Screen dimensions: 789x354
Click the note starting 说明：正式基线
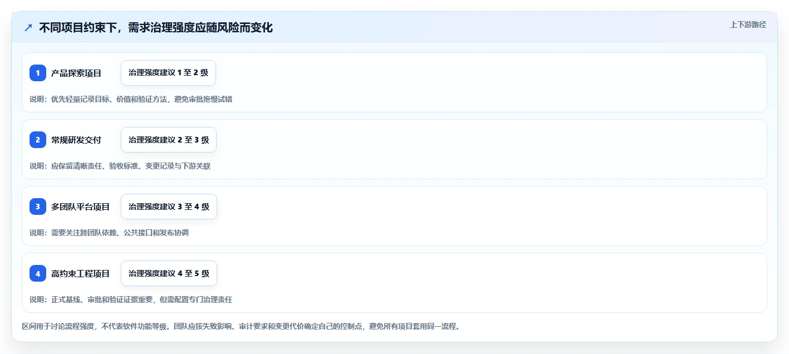click(131, 299)
